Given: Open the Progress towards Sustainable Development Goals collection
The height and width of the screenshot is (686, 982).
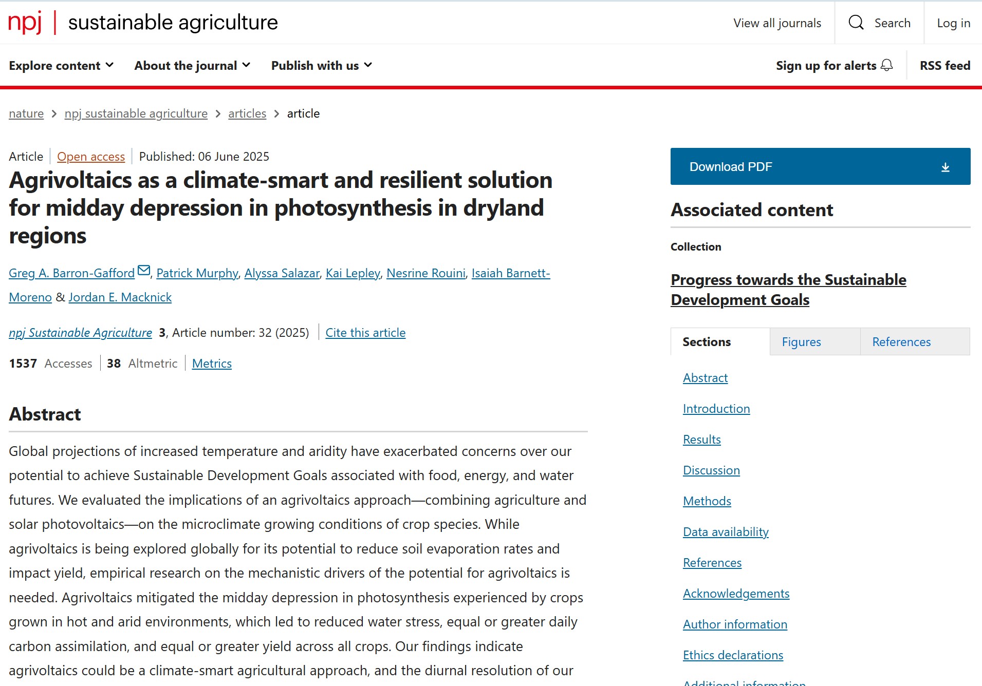Looking at the screenshot, I should [x=788, y=290].
